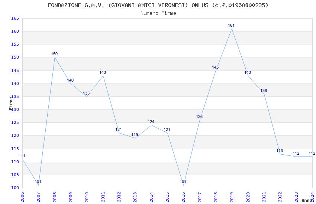The height and width of the screenshot is (204, 316).
Task: Click the 2007 year tick label
Action: pos(38,197)
